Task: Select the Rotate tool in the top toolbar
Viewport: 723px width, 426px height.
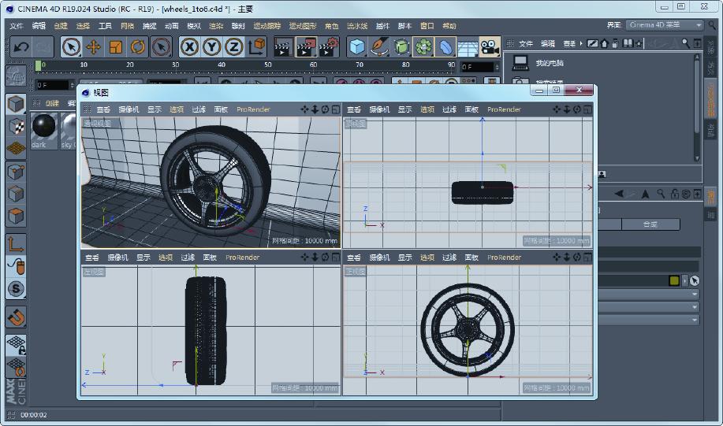Action: pos(137,47)
